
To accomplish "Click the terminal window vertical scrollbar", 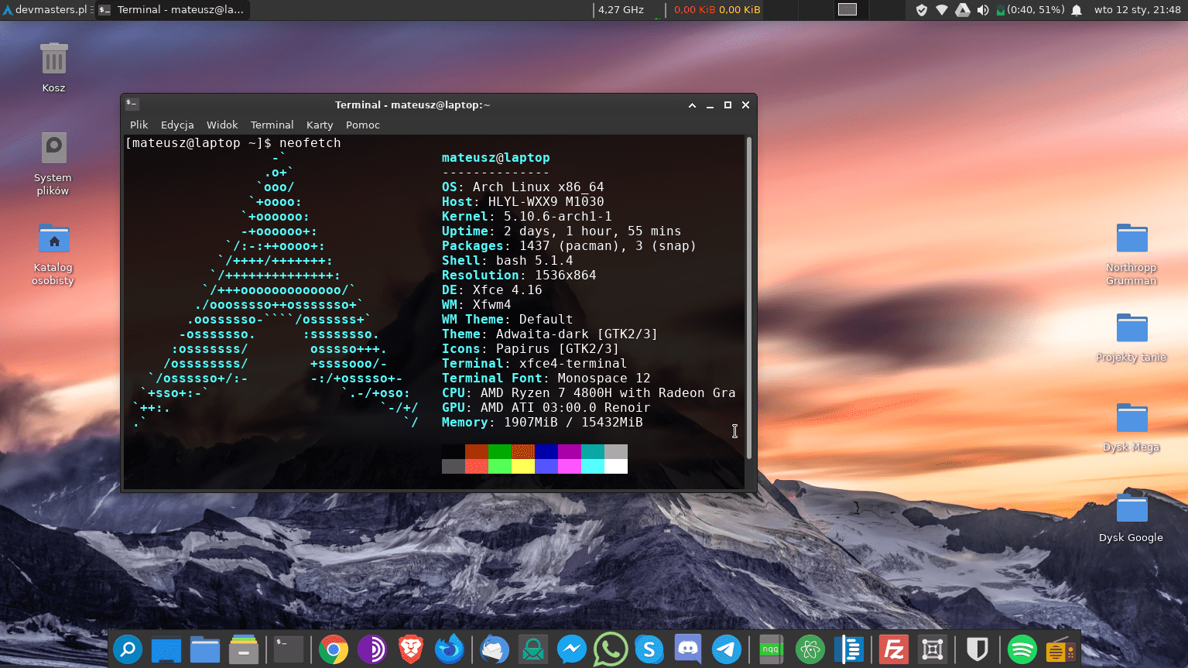I will click(x=748, y=298).
